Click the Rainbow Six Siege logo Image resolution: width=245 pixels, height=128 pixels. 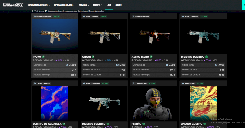pyautogui.click(x=13, y=5)
